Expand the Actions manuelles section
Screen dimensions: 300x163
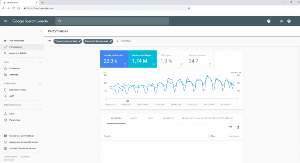(x=40, y=105)
